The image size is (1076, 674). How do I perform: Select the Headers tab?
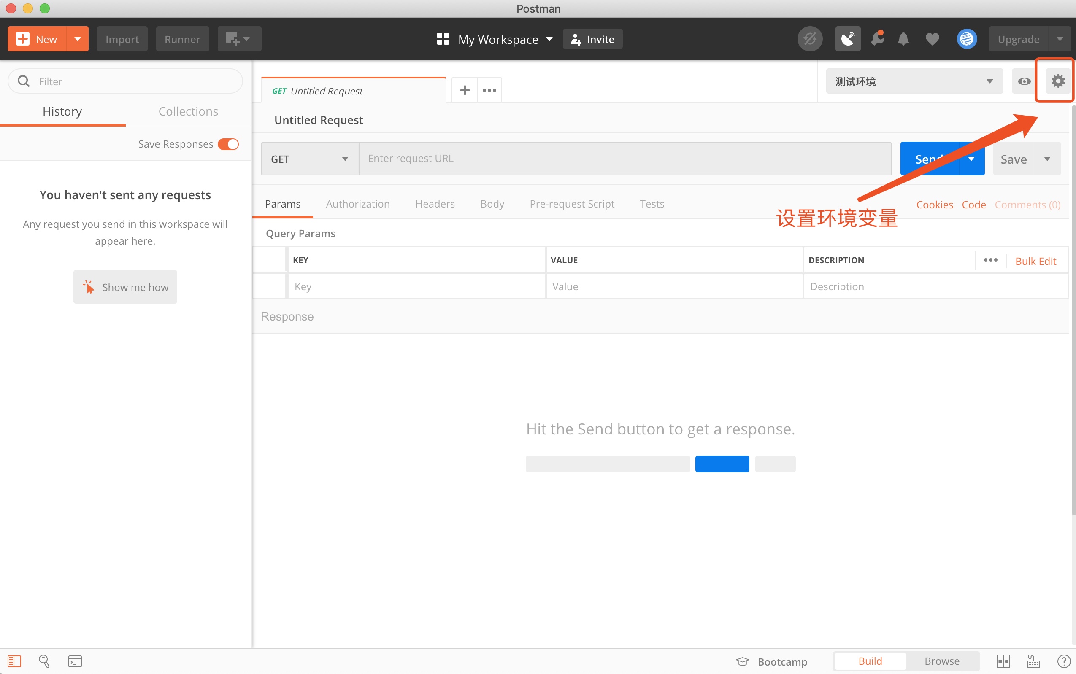click(435, 204)
